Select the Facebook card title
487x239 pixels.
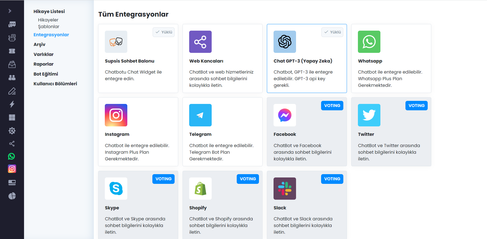(x=285, y=134)
